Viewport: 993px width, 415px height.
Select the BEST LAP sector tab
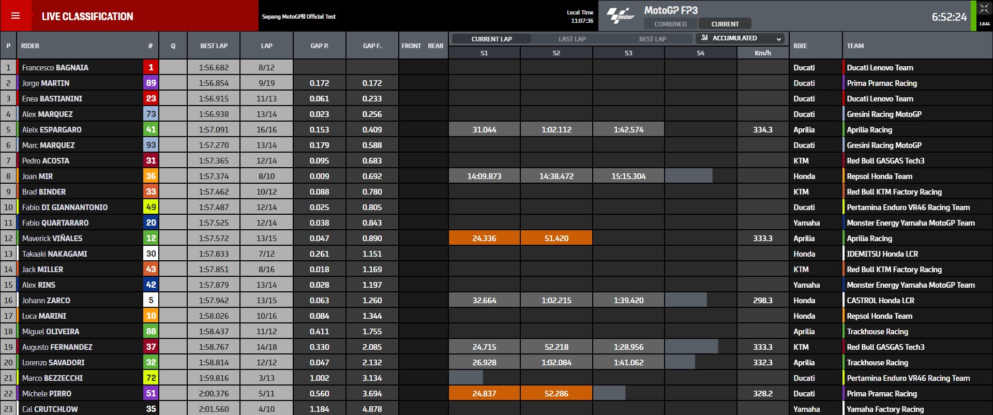point(652,39)
